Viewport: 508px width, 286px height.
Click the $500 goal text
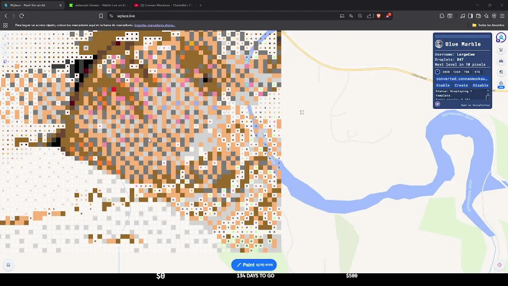tap(352, 276)
